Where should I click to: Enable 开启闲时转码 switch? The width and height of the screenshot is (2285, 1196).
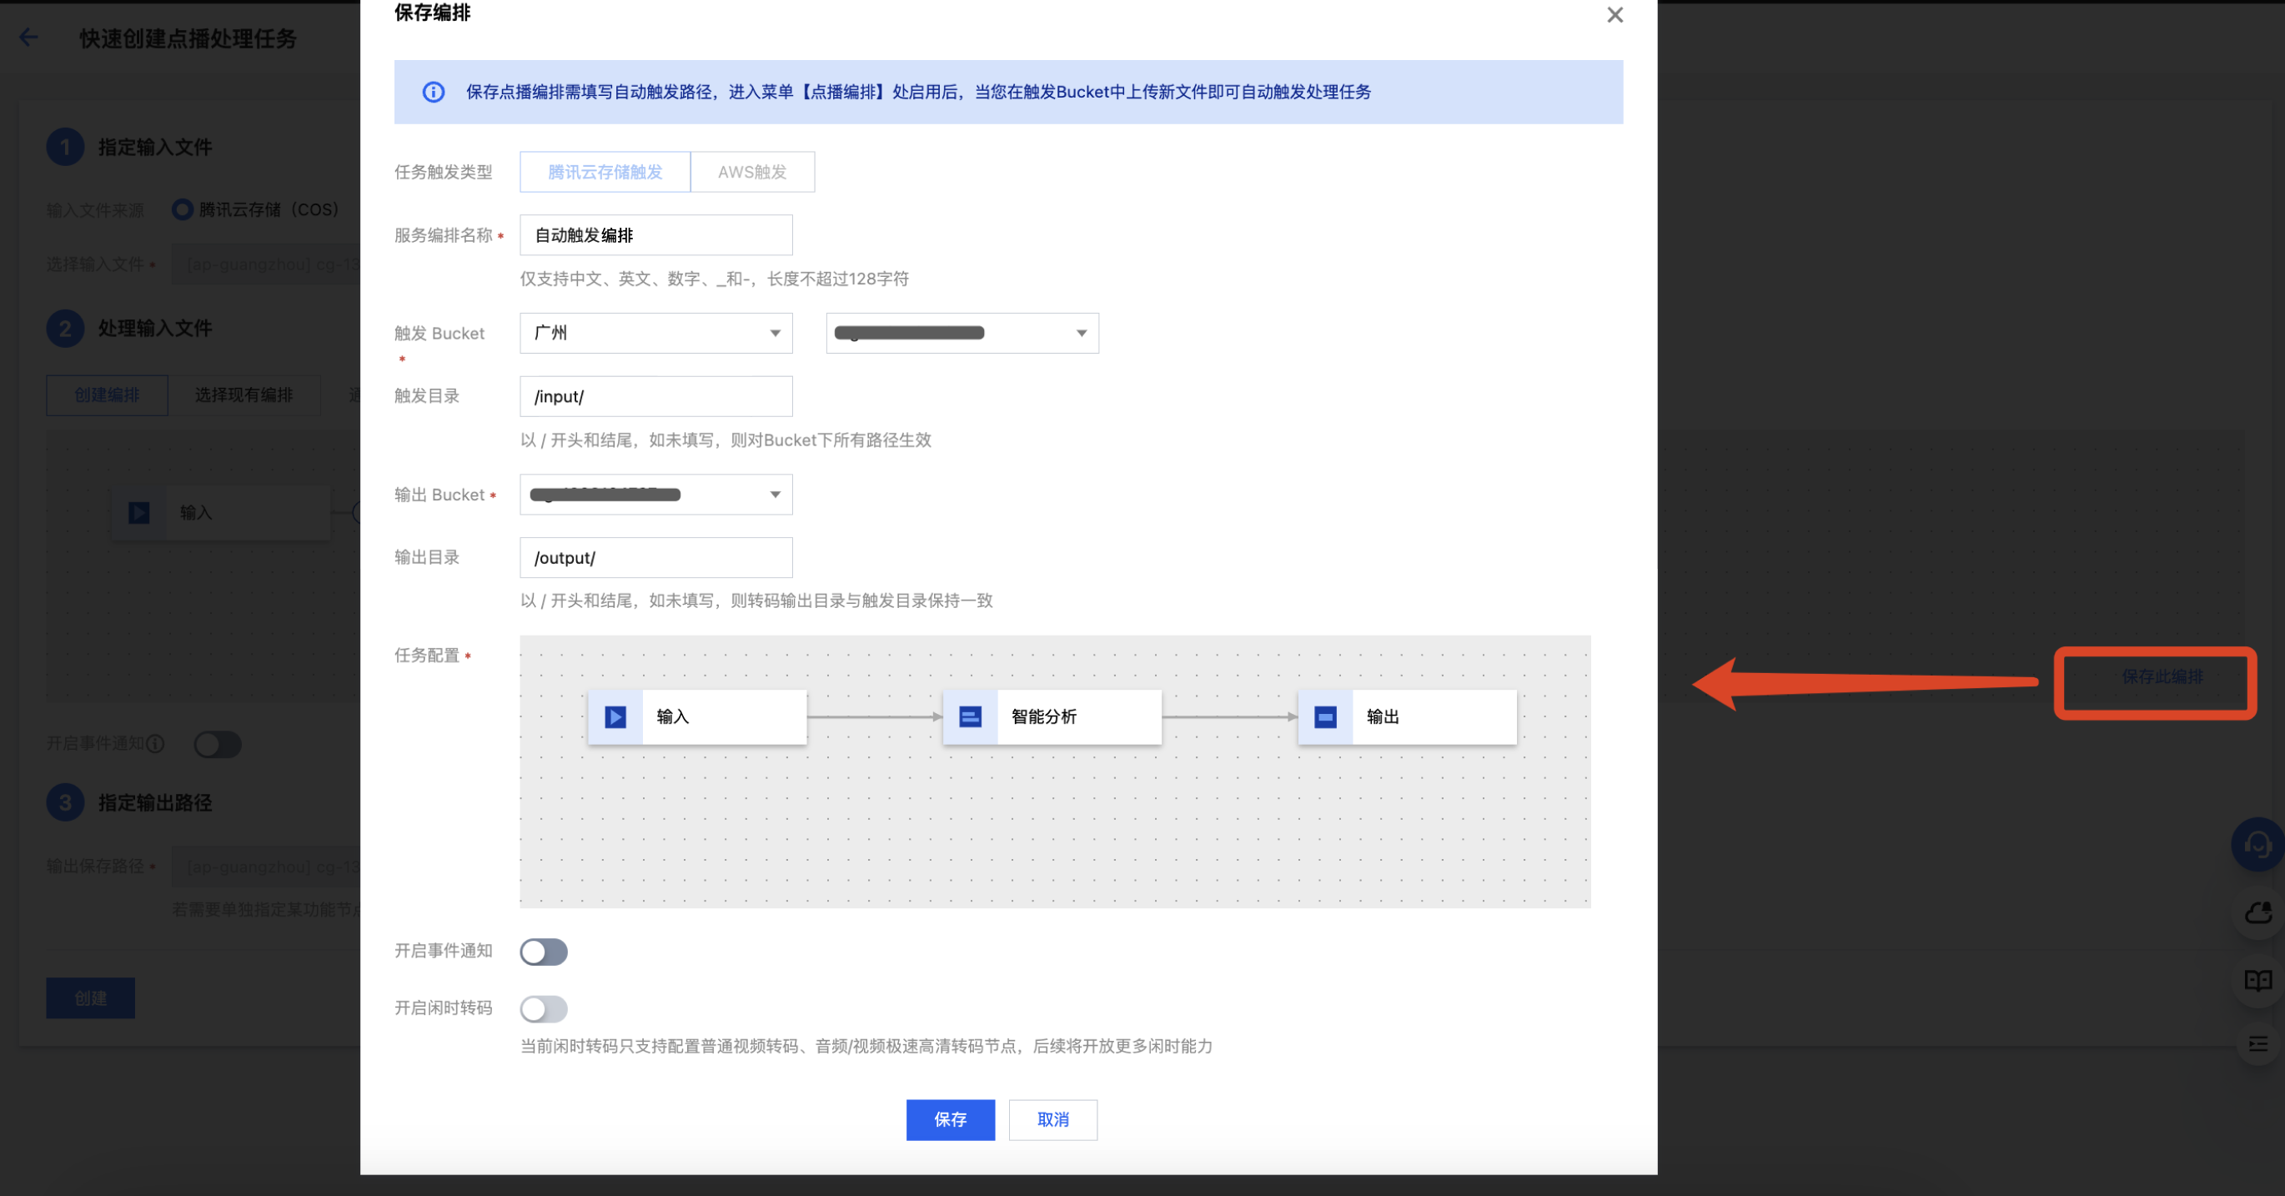(544, 1009)
